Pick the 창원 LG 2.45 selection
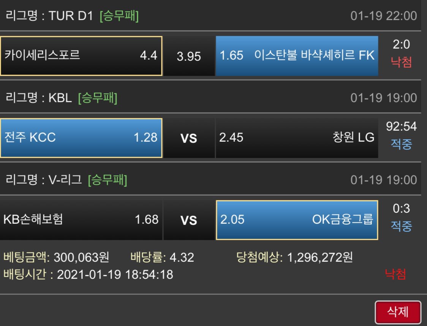The height and width of the screenshot is (326, 427). tap(297, 138)
